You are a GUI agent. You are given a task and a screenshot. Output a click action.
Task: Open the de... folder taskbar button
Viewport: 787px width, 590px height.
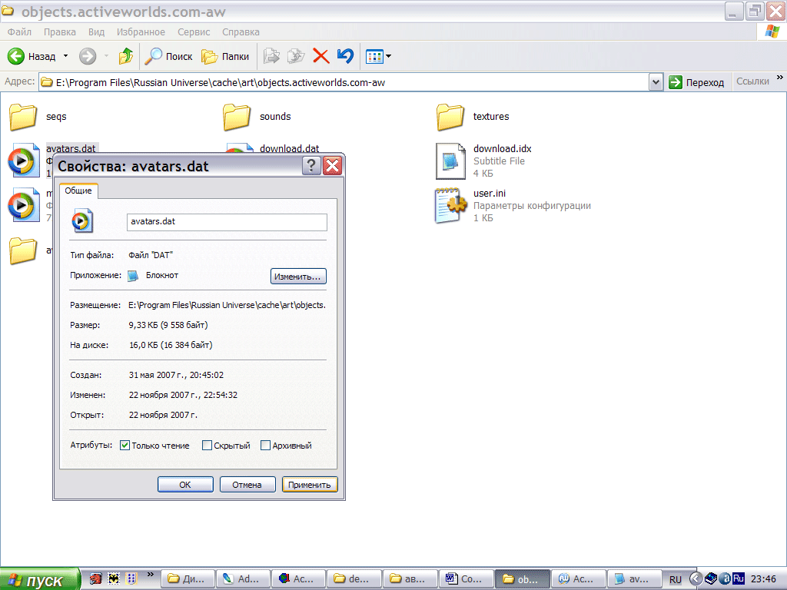354,579
